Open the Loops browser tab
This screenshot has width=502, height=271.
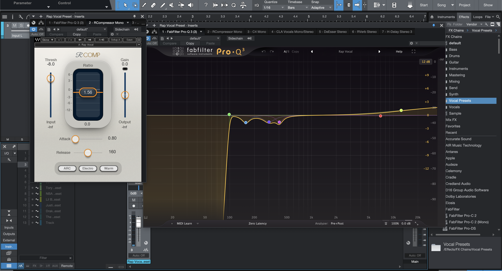click(477, 17)
